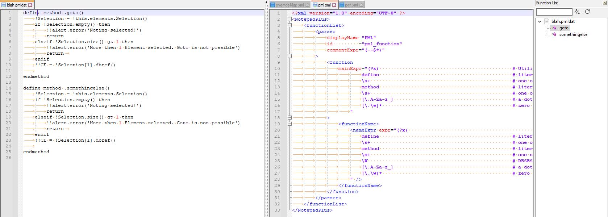Click 'id="pml_function"' attribute in pml.xml
Screen dimensions: 608x217
tap(364, 44)
